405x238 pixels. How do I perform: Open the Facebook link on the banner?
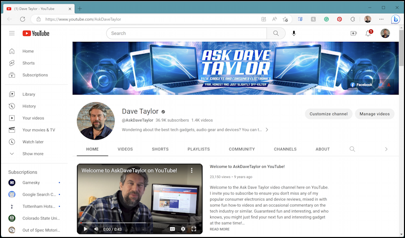point(361,85)
